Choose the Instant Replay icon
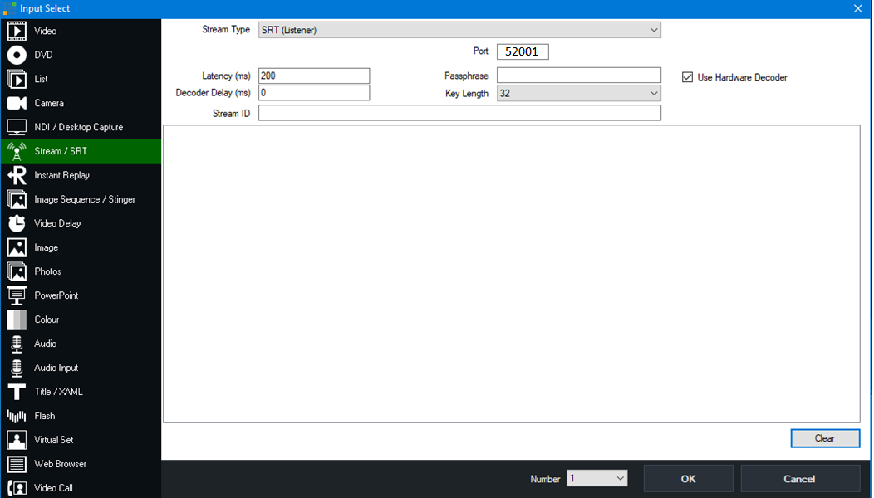The width and height of the screenshot is (874, 498). click(17, 176)
